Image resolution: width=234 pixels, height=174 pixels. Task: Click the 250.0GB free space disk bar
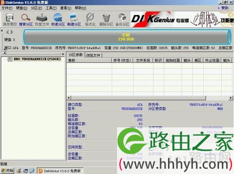tap(127, 37)
